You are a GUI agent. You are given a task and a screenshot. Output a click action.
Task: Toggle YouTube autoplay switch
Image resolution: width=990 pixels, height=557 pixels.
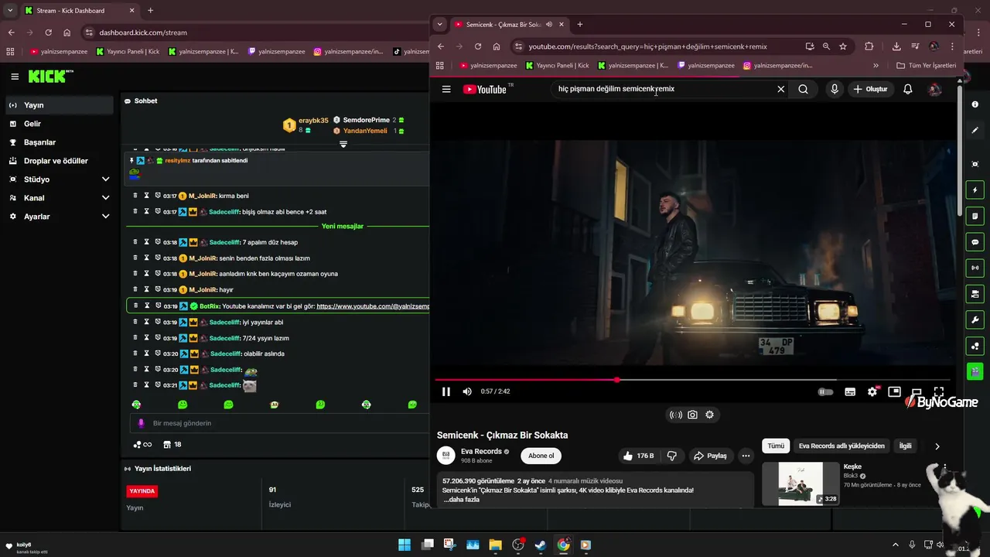(x=826, y=391)
